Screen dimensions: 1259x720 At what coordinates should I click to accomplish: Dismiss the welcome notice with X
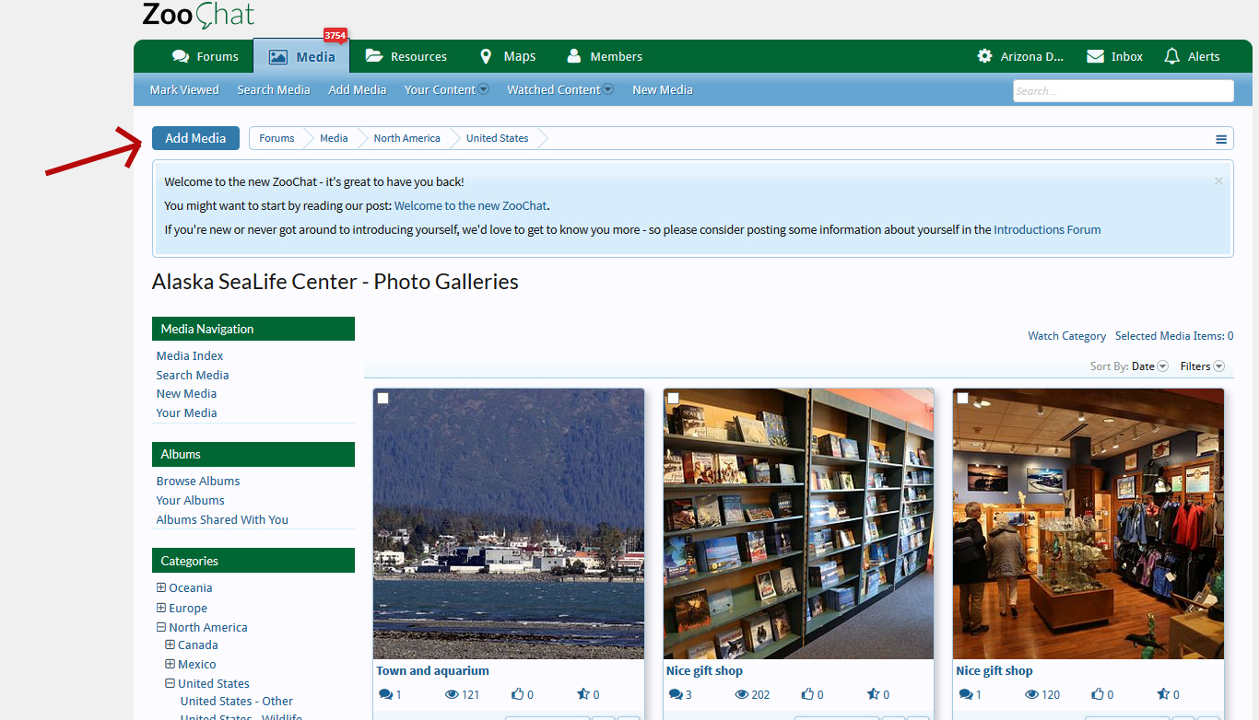(1218, 181)
